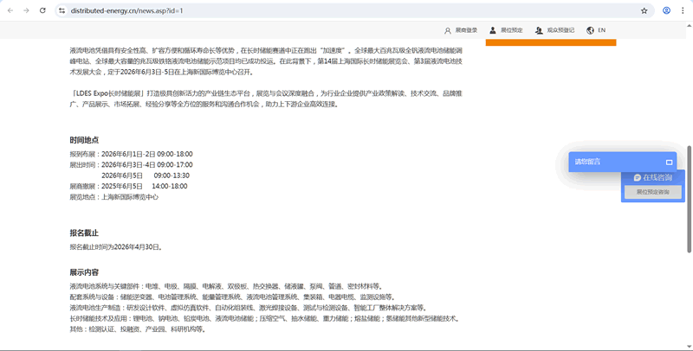
Task: Reload the page with refresh icon
Action: pos(42,10)
